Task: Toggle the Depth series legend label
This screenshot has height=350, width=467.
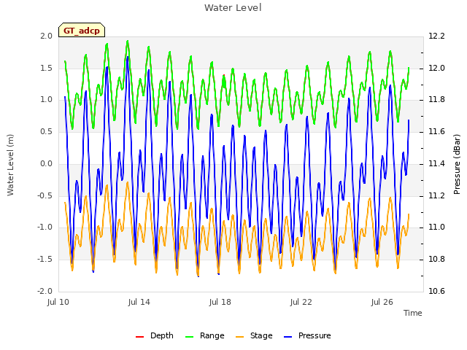Action: coord(162,335)
